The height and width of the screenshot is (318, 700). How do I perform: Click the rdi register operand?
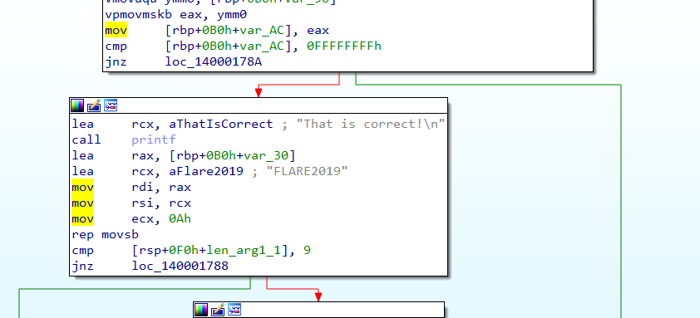coord(143,188)
